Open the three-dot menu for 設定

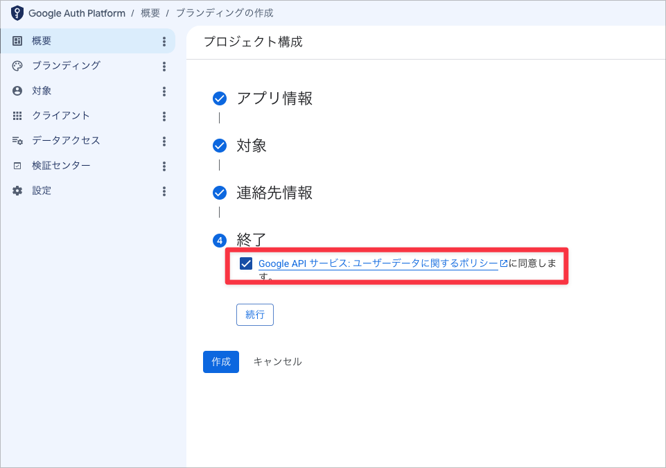(x=164, y=191)
